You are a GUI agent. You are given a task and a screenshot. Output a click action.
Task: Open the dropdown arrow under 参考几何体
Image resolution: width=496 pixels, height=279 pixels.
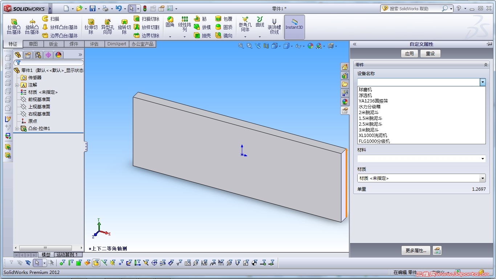tap(245, 37)
